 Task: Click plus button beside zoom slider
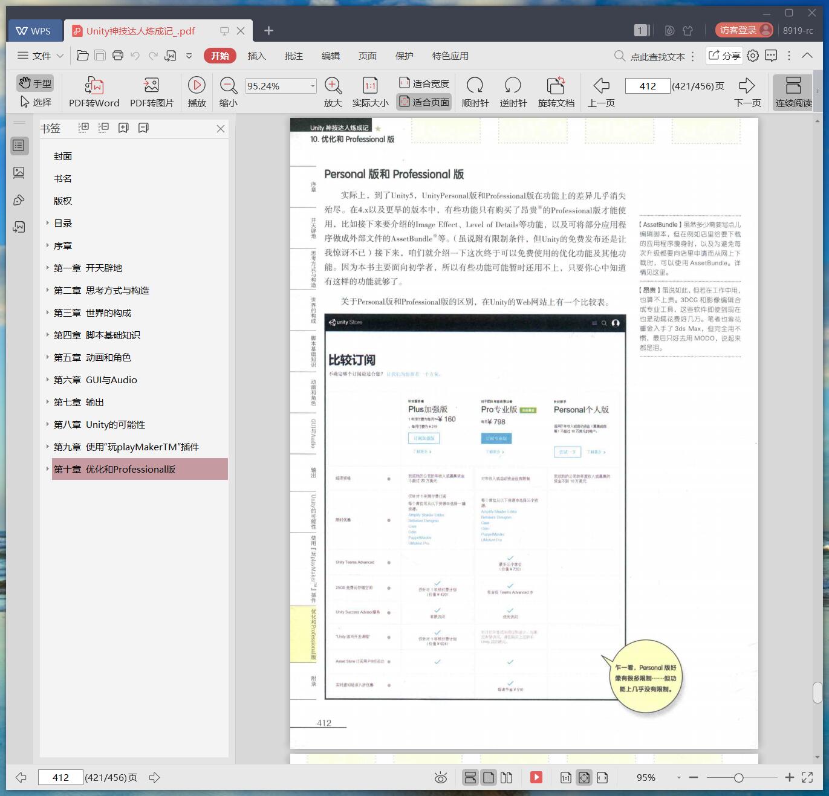click(x=789, y=777)
